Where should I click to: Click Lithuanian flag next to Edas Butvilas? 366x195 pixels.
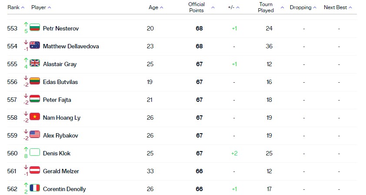(35, 81)
